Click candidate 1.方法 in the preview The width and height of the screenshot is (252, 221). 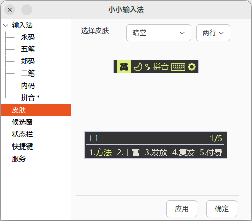click(100, 152)
